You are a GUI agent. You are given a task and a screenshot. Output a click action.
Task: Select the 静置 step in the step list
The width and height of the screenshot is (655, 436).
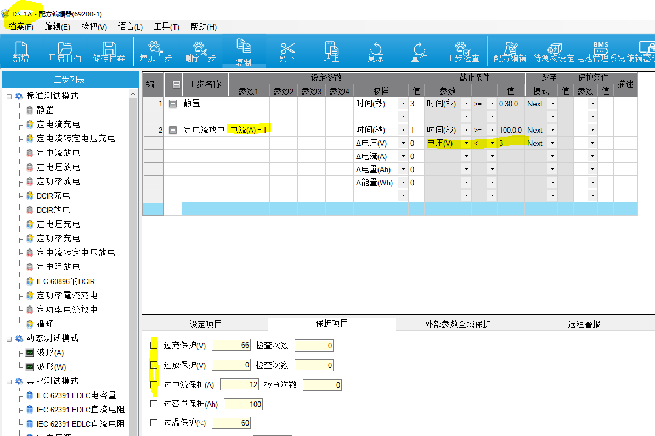point(45,110)
